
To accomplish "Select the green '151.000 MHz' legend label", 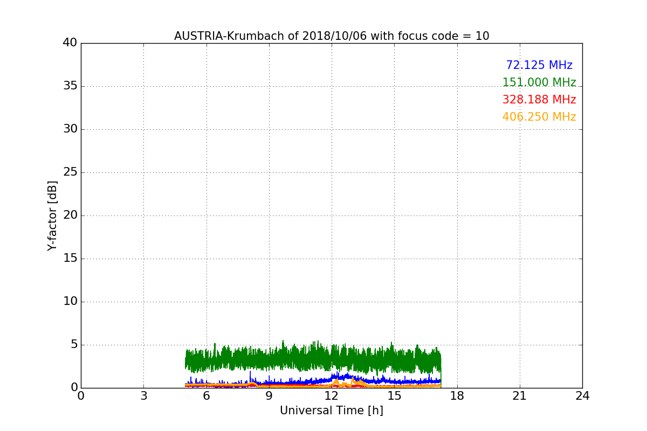I will (x=539, y=82).
